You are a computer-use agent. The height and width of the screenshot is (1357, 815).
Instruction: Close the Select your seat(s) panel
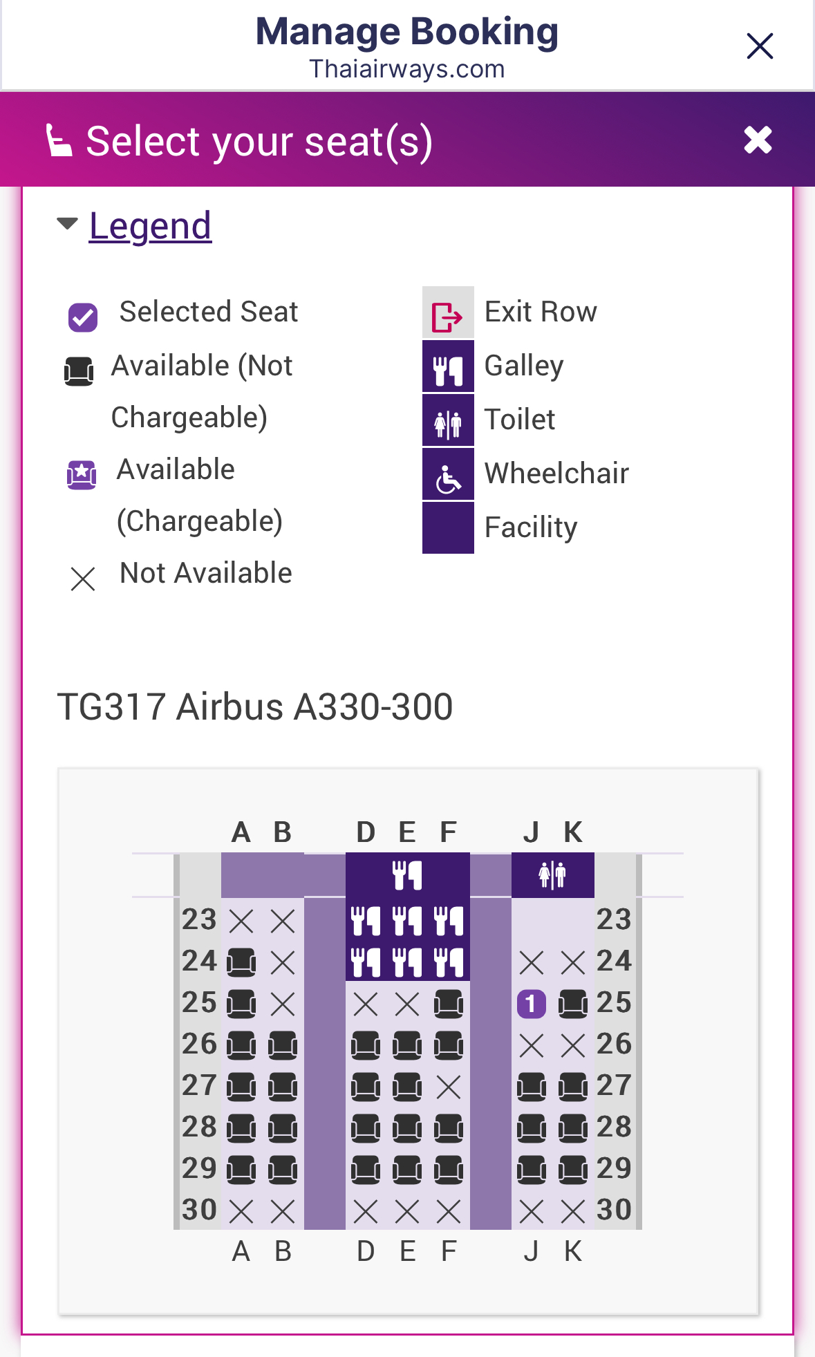(x=758, y=140)
